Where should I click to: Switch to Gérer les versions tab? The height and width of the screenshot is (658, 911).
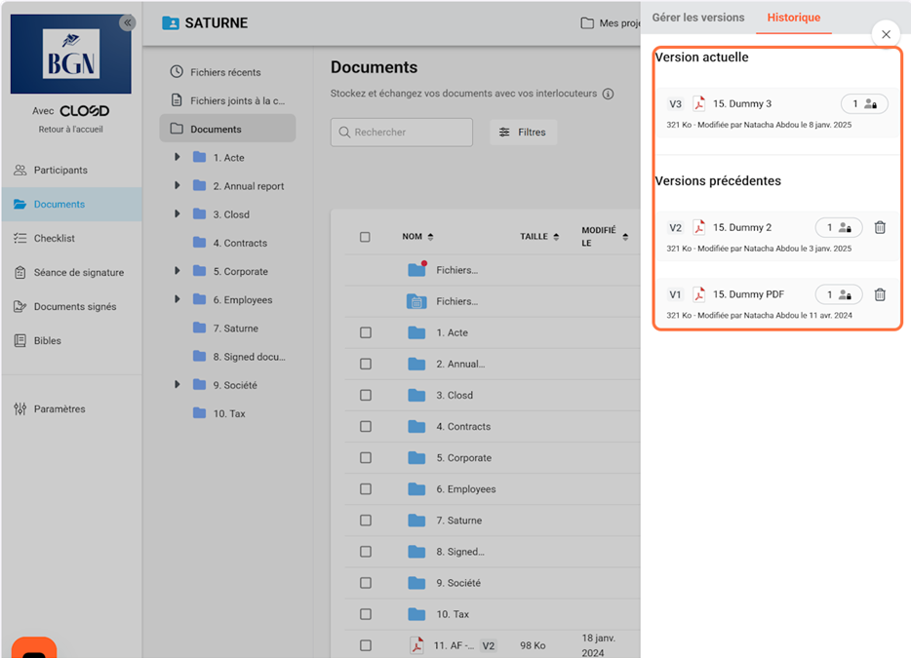coord(697,18)
